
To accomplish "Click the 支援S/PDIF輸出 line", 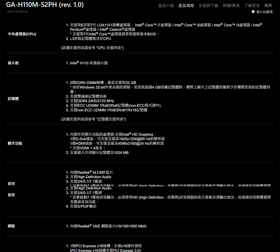I will point(83,206).
